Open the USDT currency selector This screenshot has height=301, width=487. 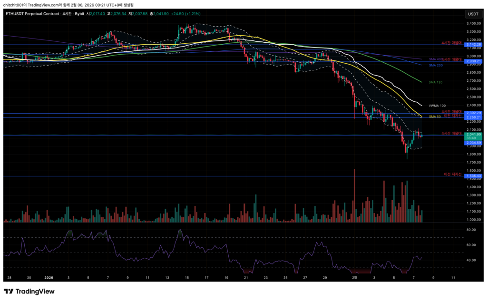tap(473, 14)
